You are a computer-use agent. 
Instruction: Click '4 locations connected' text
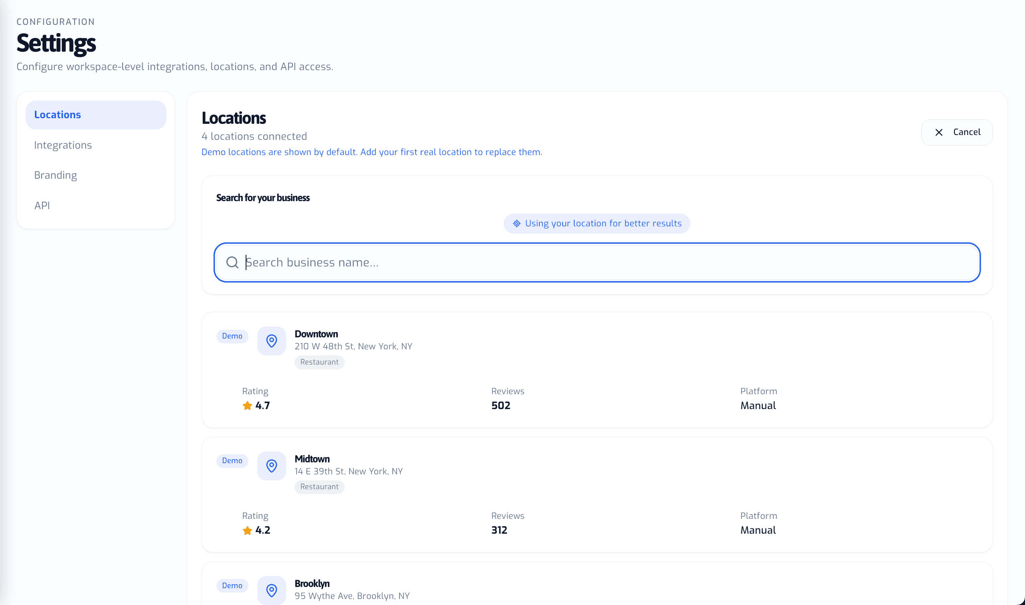click(x=254, y=137)
